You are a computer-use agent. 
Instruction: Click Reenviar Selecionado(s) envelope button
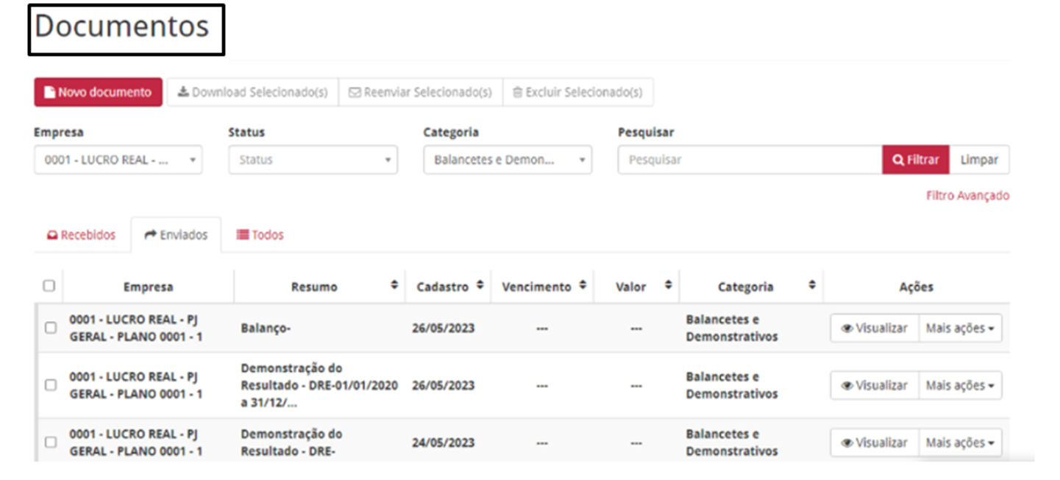420,93
